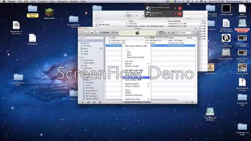The image size is (251, 141).
Task: Expand the Add to Playlist submenu
Action: pos(136,84)
